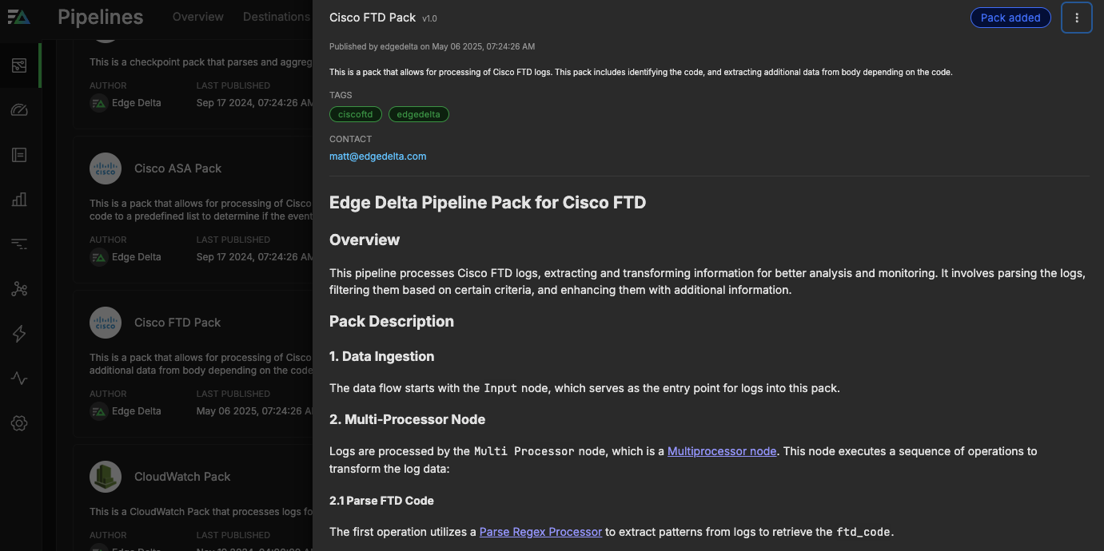Open the bar chart metrics sidebar icon
Viewport: 1104px width, 551px height.
pyautogui.click(x=19, y=200)
